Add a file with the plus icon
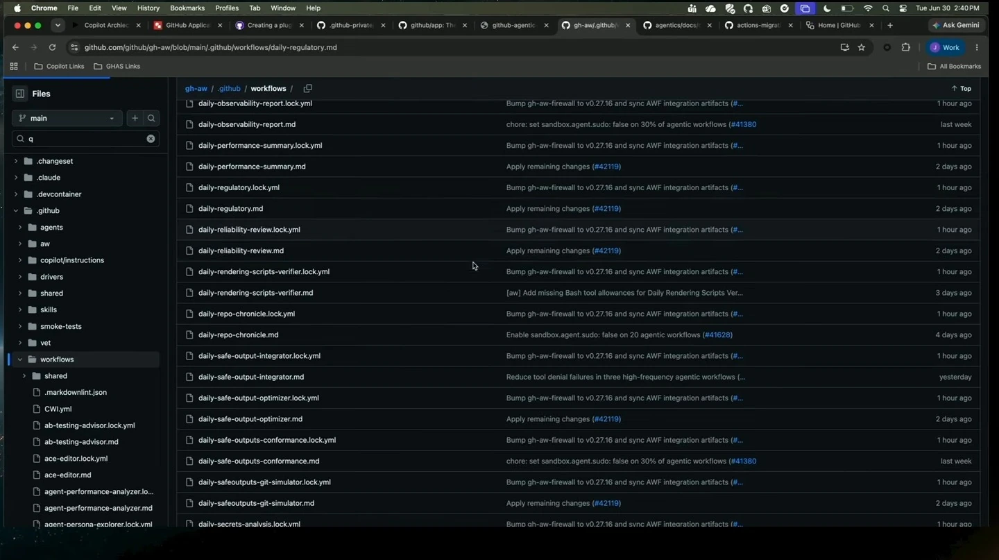999x560 pixels. click(135, 118)
